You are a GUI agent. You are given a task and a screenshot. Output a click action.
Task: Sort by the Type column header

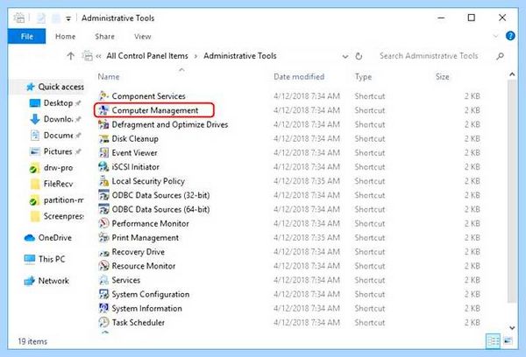point(363,77)
